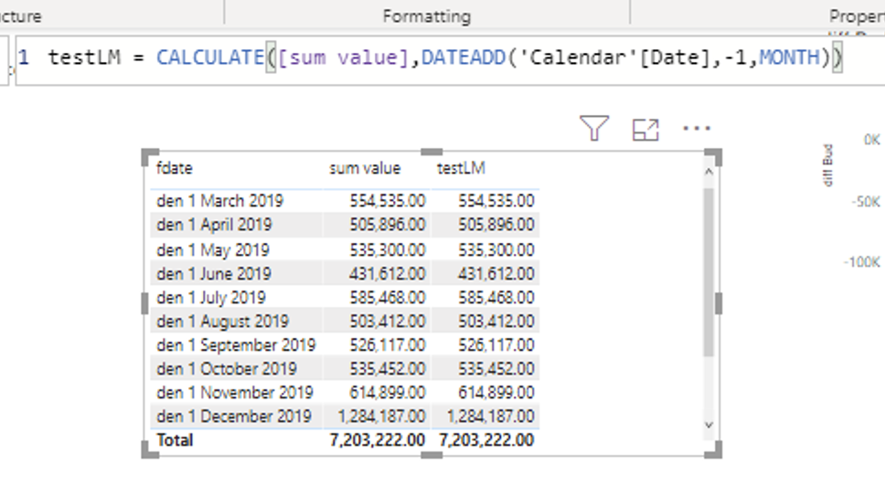Click the Focus mode icon
This screenshot has width=885, height=477.
tap(645, 130)
